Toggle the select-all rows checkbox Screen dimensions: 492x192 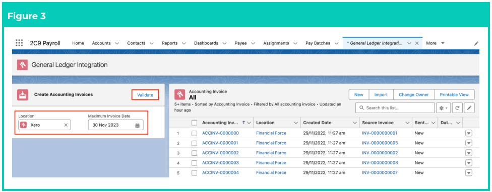[194, 123]
